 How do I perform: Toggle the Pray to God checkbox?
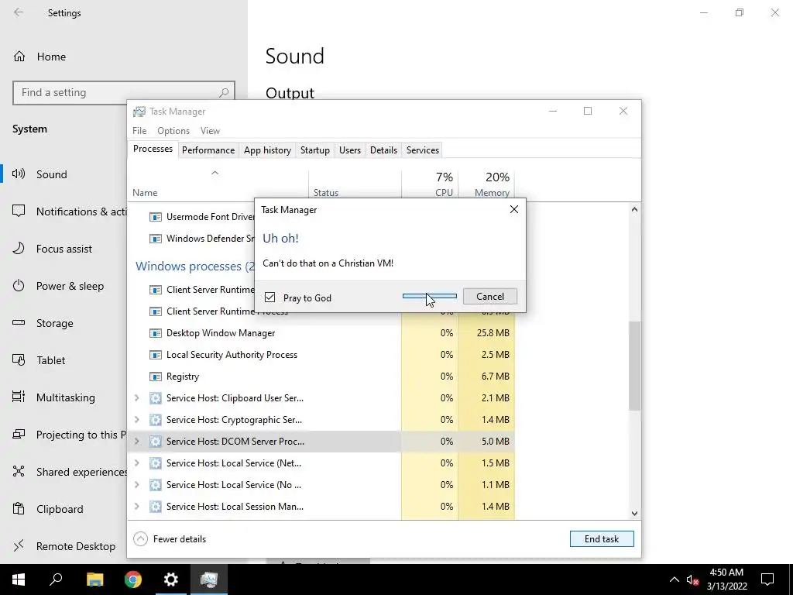point(270,297)
